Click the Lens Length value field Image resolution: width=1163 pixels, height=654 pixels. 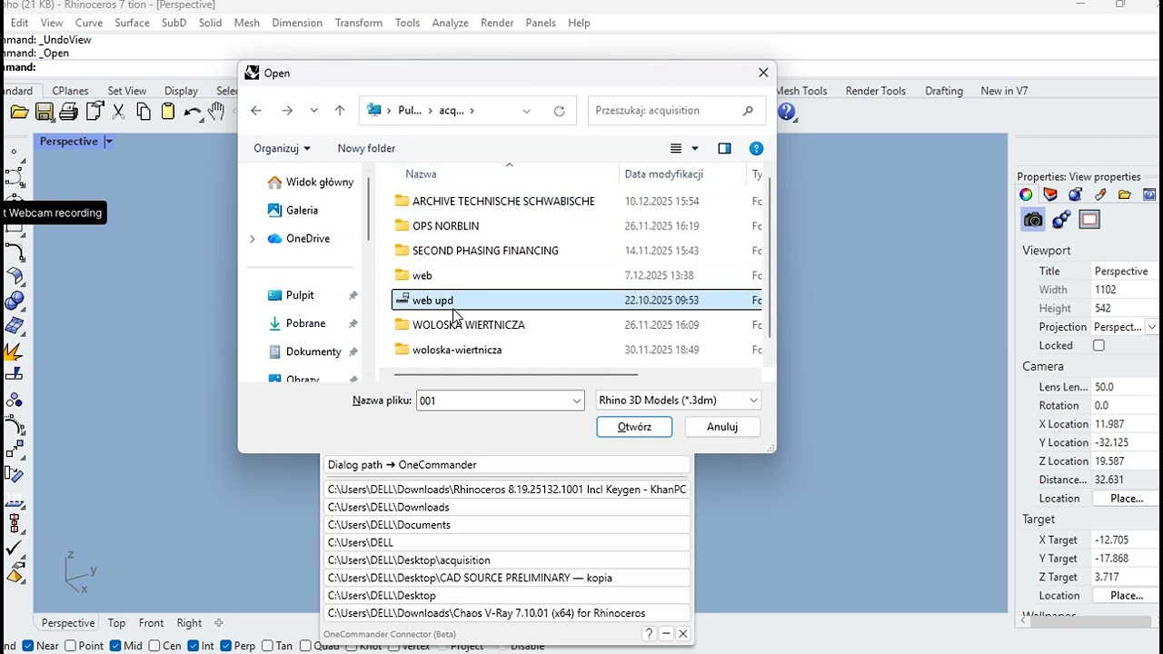[1125, 387]
